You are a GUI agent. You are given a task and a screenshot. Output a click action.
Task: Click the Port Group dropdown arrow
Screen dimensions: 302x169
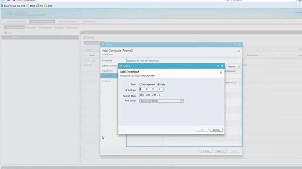click(182, 101)
